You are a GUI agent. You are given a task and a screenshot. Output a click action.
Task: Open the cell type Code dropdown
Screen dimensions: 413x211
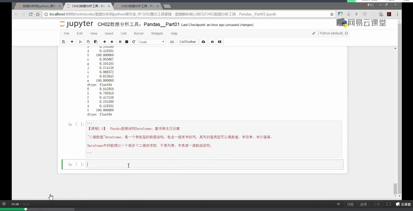[152, 42]
